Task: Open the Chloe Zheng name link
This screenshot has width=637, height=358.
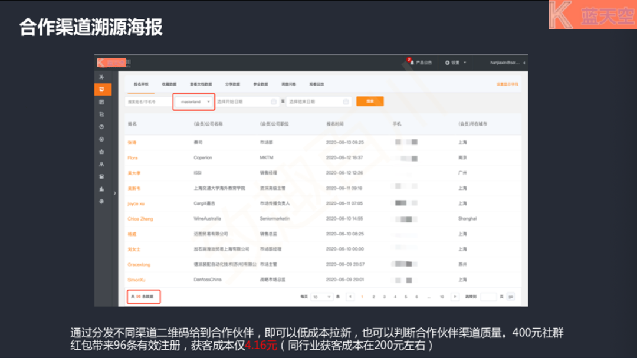Action: tap(140, 219)
